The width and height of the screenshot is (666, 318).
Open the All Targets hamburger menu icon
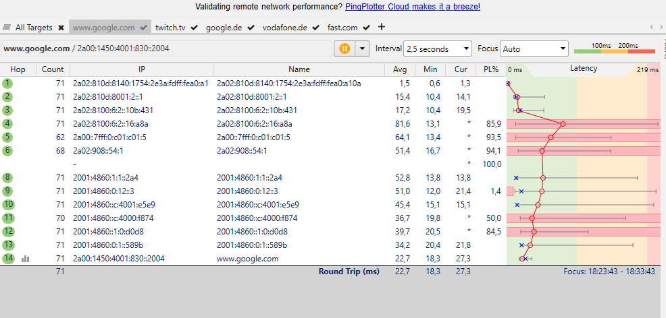[x=7, y=28]
